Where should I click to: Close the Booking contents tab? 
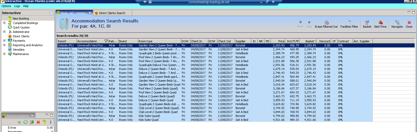[32, 116]
